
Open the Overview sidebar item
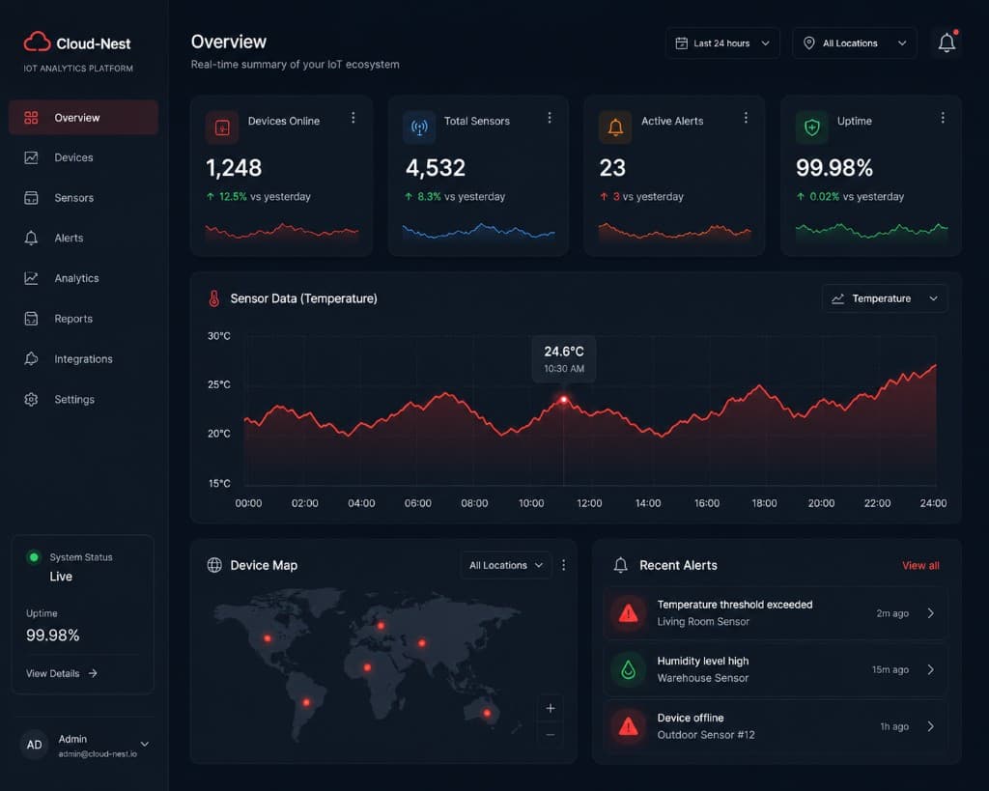coord(83,117)
